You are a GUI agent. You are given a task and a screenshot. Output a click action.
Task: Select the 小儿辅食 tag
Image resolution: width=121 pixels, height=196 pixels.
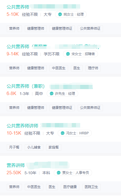point(34,147)
